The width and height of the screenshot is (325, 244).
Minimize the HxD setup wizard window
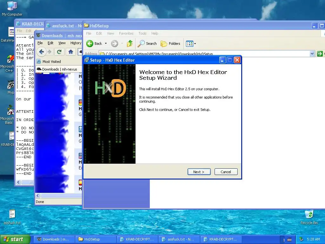222,60
